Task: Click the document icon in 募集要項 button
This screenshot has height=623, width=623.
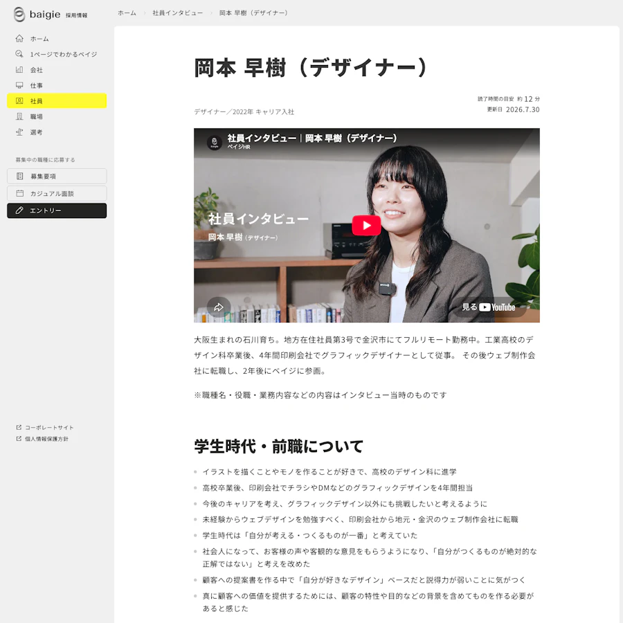Action: (19, 176)
